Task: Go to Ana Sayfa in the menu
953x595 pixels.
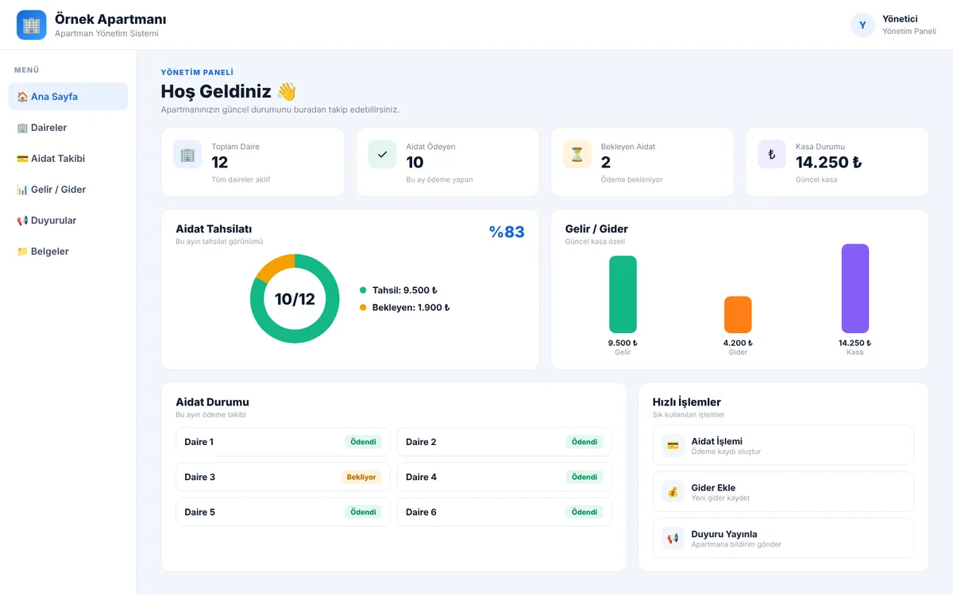Action: click(68, 97)
